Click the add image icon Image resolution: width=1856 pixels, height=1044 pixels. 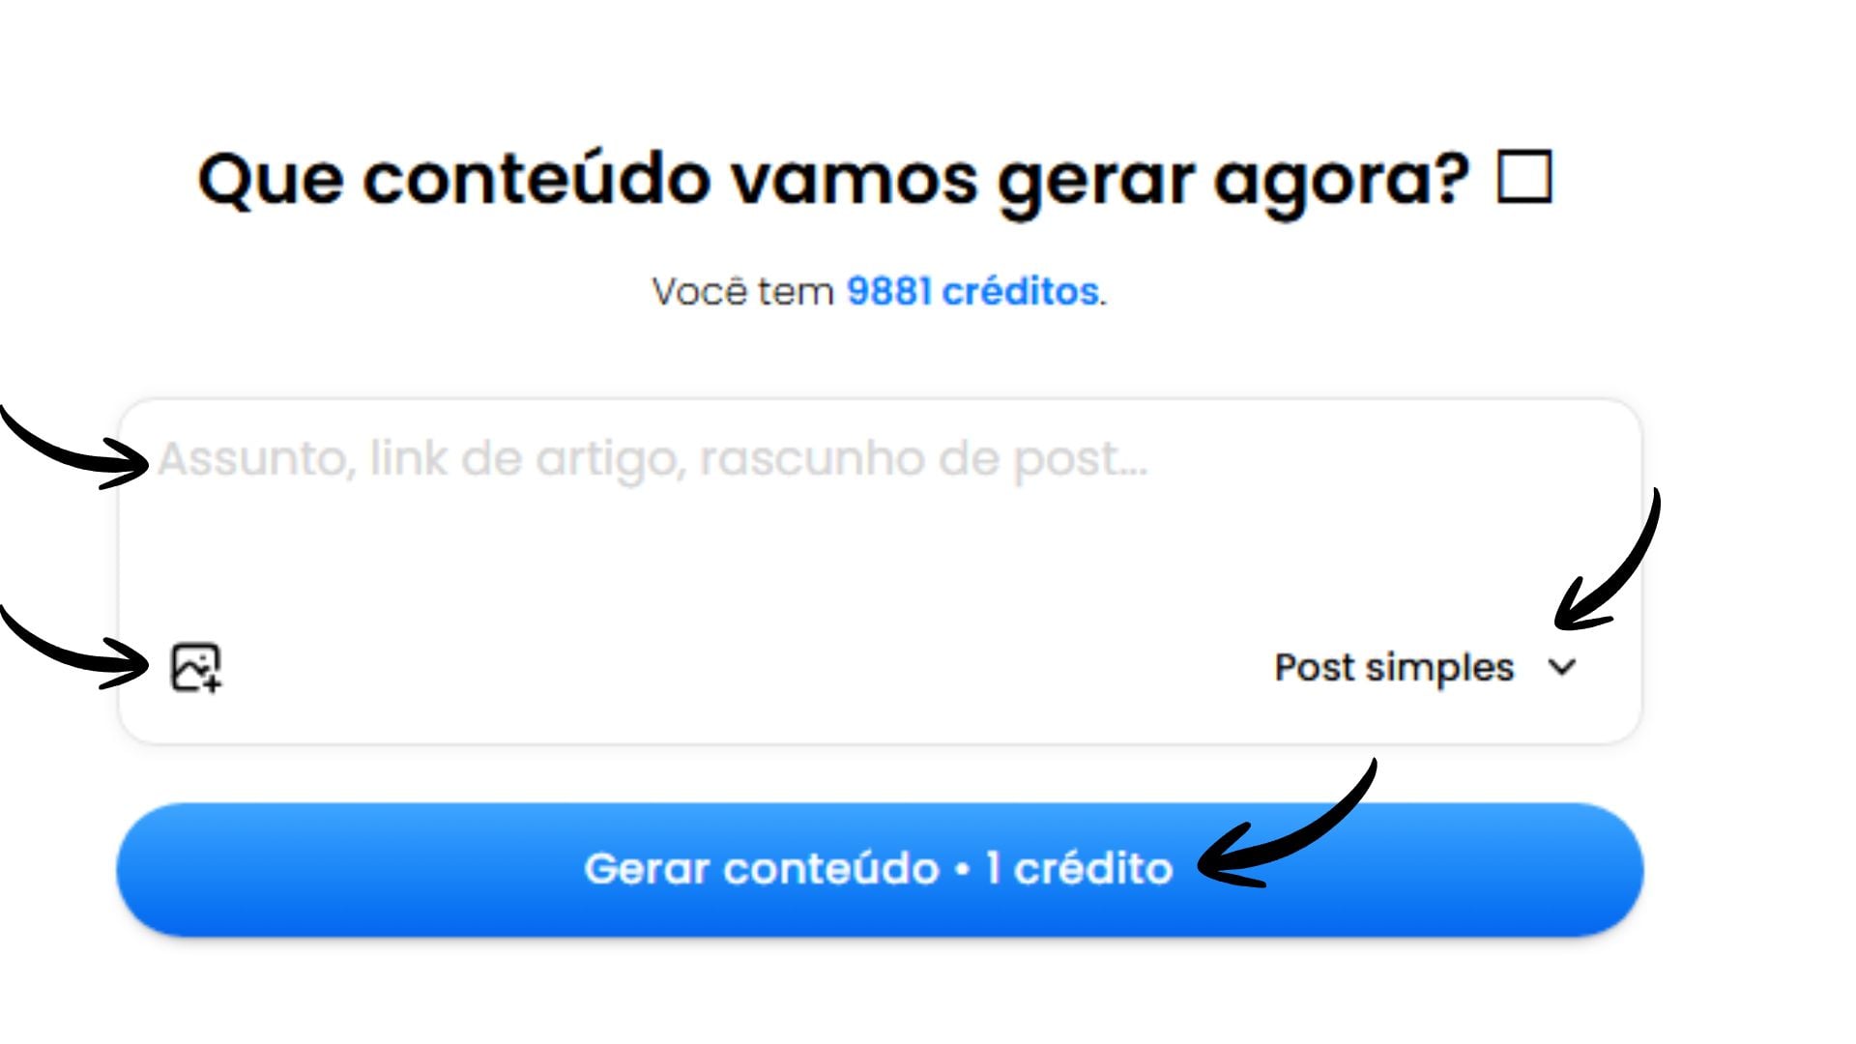click(196, 668)
